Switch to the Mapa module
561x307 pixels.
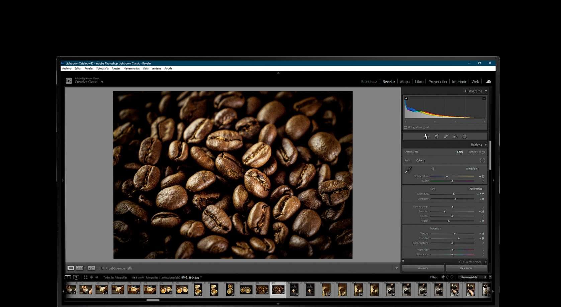tap(405, 82)
